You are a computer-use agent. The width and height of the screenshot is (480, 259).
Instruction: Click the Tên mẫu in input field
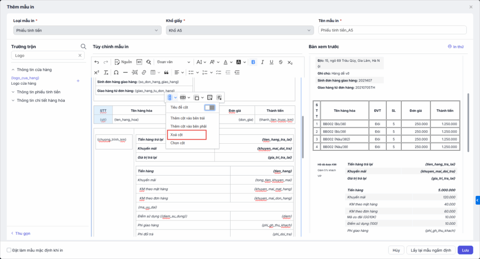coord(392,30)
